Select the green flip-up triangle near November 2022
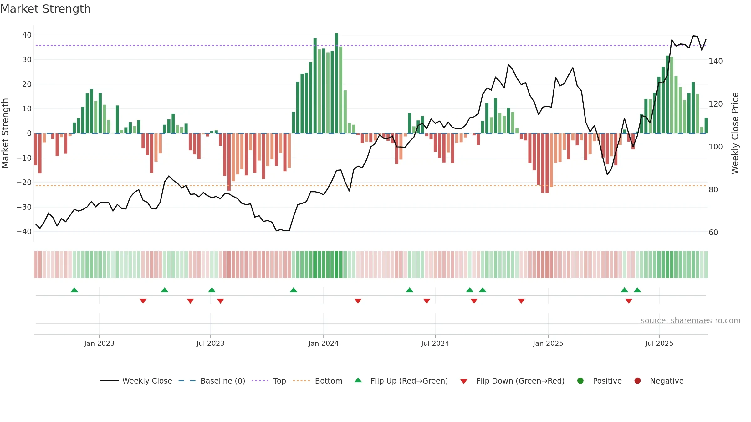This screenshot has height=422, width=751. 74,290
